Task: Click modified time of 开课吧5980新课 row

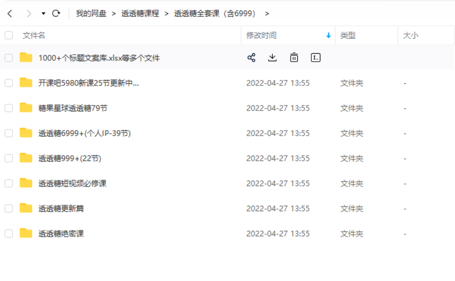Action: click(x=278, y=83)
